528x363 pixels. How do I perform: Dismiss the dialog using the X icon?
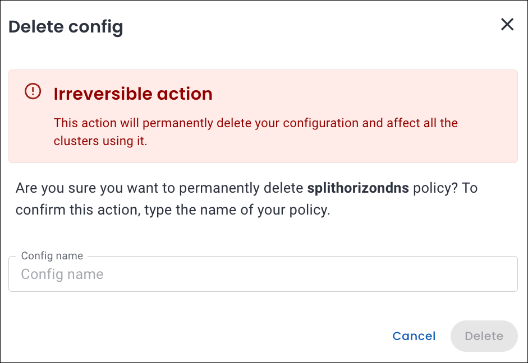[507, 25]
